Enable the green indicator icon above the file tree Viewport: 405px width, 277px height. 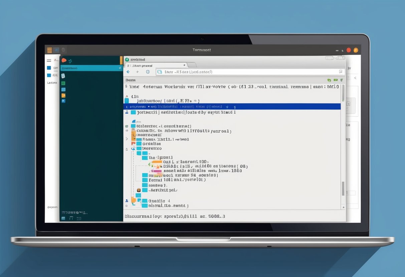coord(329,80)
